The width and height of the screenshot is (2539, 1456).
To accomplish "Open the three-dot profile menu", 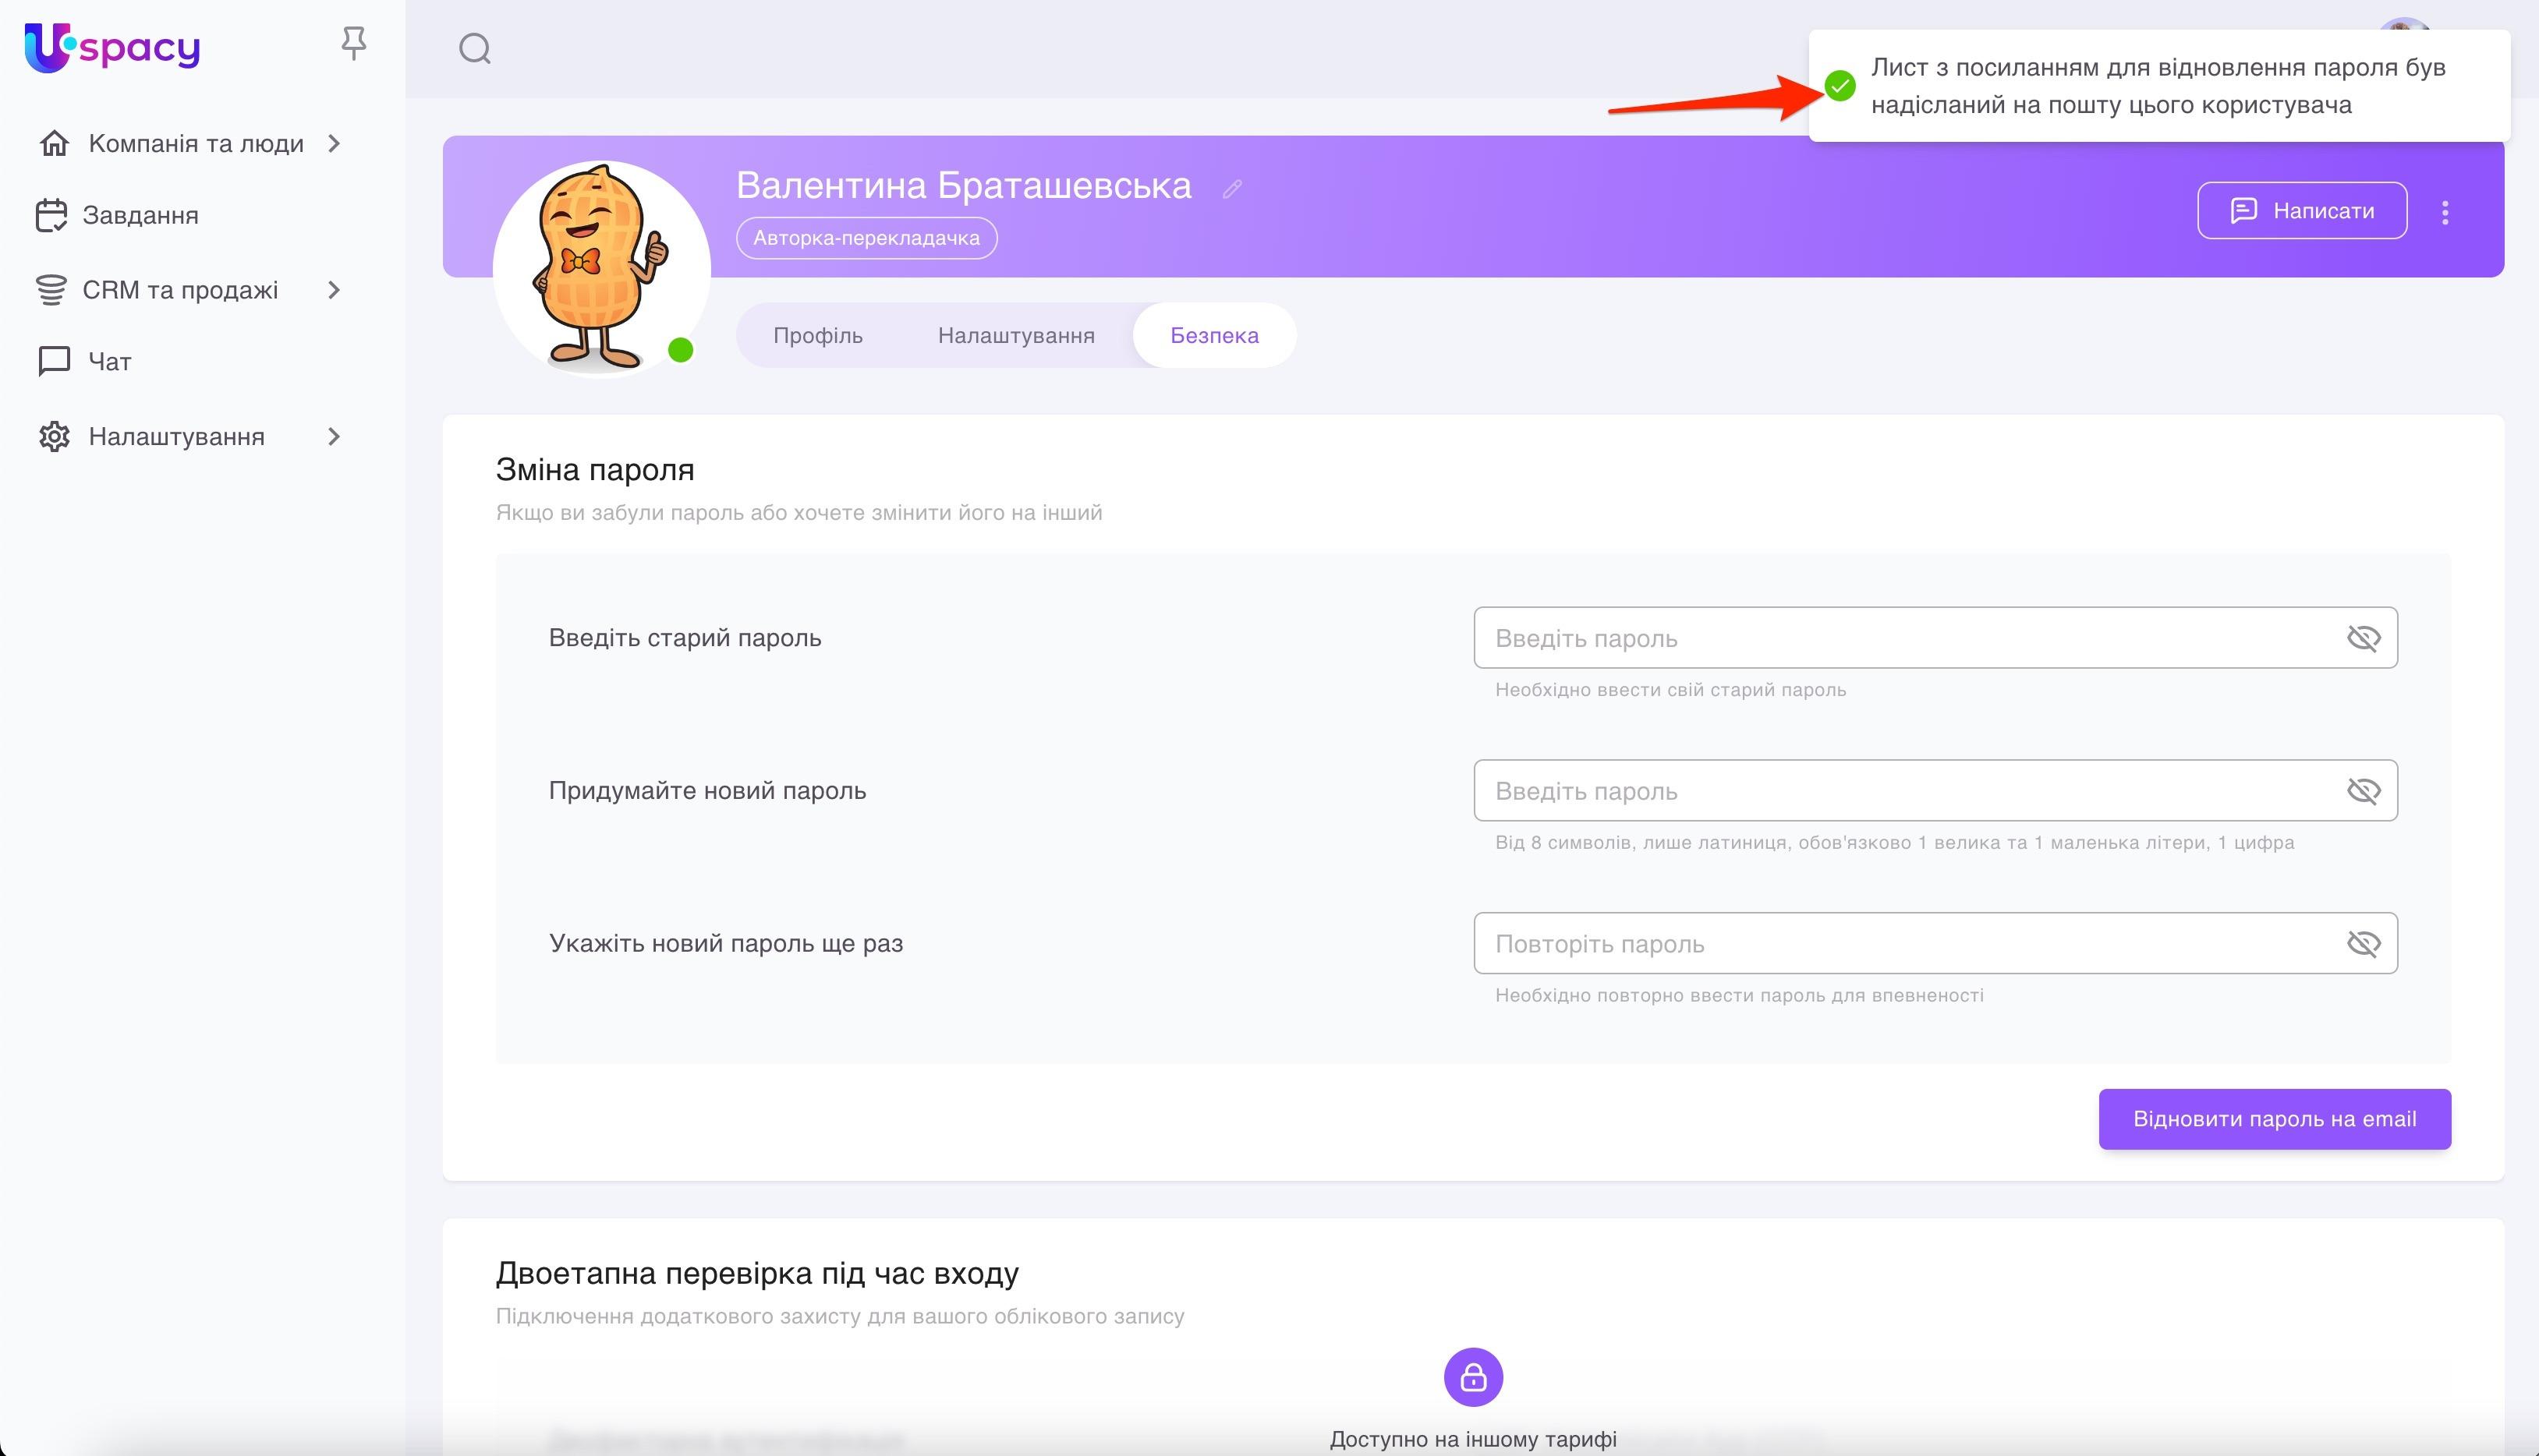I will (x=2445, y=212).
